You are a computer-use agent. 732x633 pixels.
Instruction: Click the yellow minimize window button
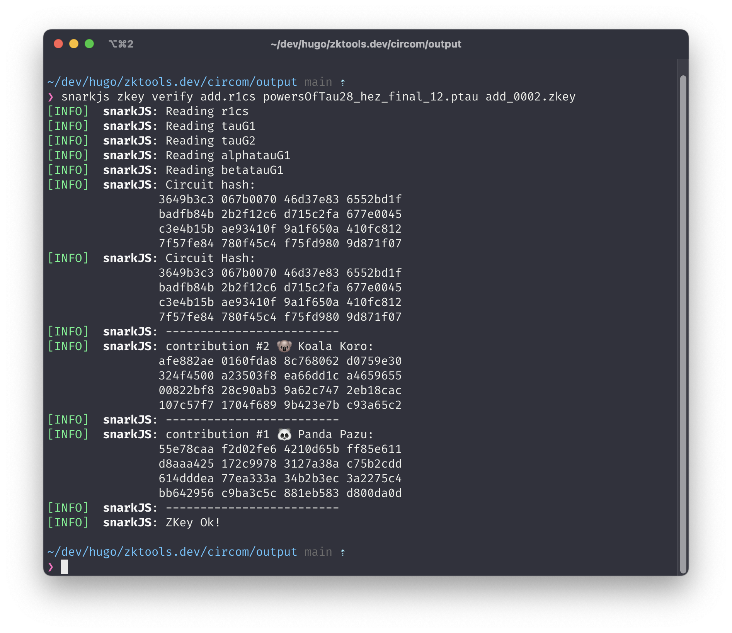(x=74, y=44)
